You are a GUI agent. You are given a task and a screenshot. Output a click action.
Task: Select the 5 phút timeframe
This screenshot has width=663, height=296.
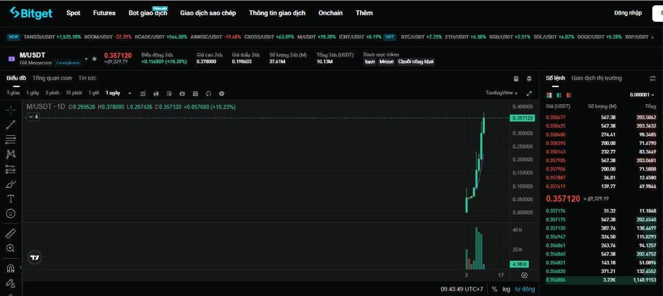[x=52, y=93]
